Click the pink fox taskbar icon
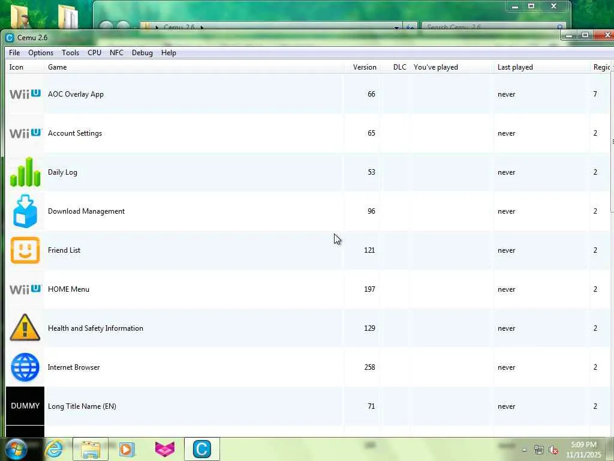Viewport: 614px width, 461px height. 165,449
